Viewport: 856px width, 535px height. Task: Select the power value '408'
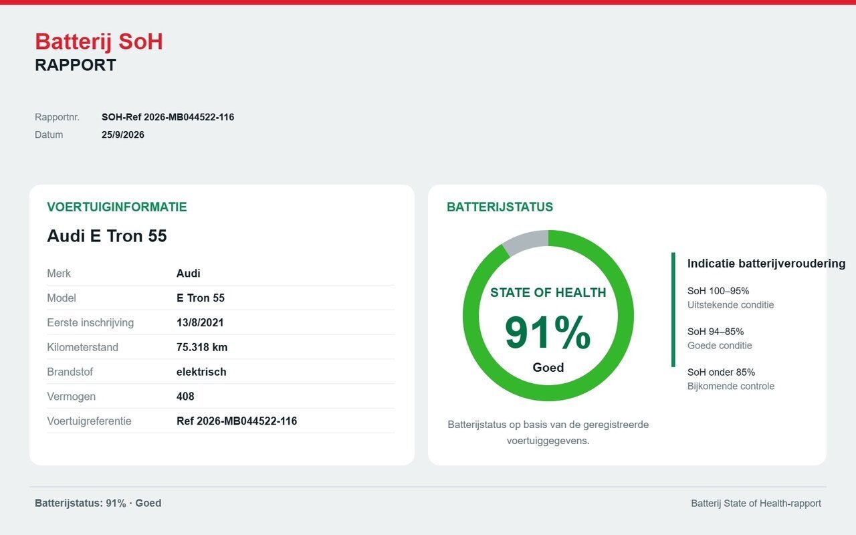[x=185, y=397]
